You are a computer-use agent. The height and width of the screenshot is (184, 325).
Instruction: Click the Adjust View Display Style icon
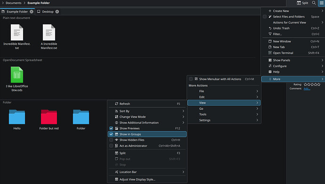point(116,179)
